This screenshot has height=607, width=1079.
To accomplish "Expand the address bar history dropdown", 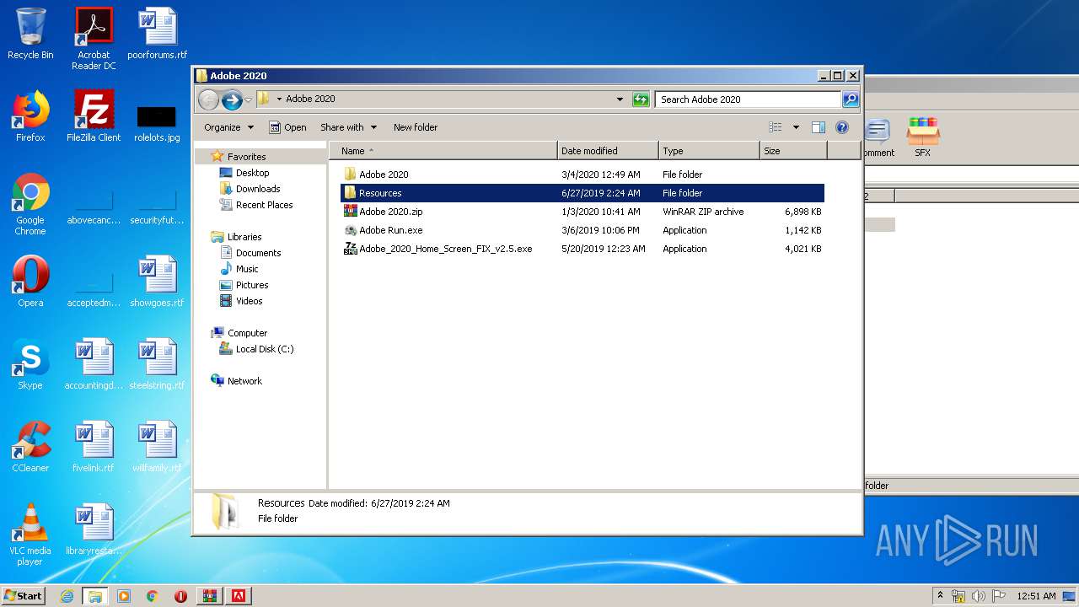I will pos(620,99).
